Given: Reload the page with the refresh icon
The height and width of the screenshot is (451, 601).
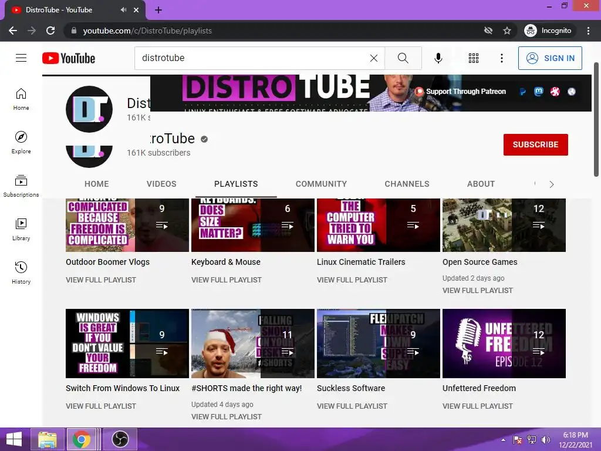Looking at the screenshot, I should click(50, 31).
